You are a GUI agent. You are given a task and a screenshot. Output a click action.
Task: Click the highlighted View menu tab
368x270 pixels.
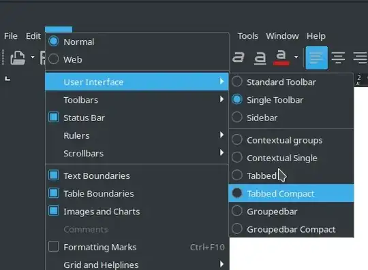click(x=59, y=29)
